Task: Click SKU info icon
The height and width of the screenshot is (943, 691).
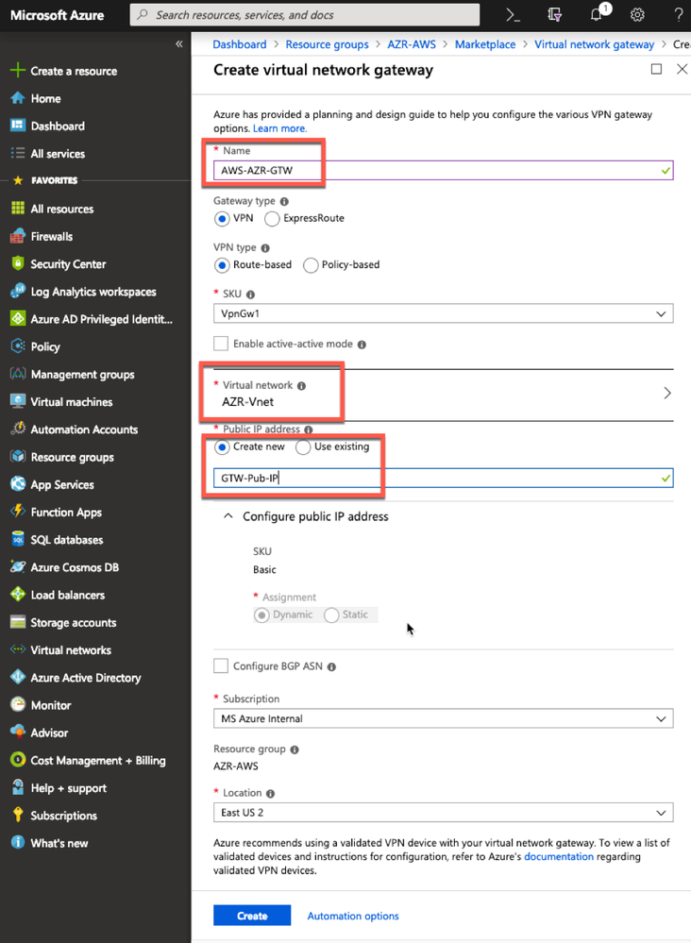Action: [251, 295]
